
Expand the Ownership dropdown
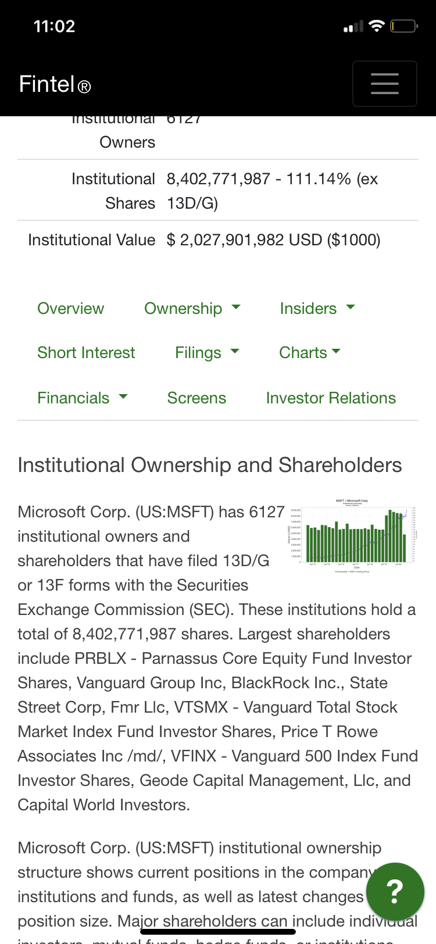tap(192, 309)
